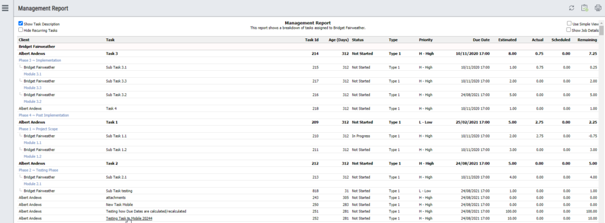Refresh the Management Report
This screenshot has width=605, height=223.
click(x=571, y=8)
